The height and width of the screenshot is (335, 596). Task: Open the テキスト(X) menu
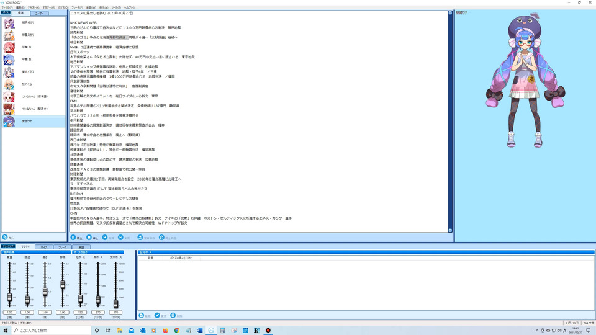[34, 7]
